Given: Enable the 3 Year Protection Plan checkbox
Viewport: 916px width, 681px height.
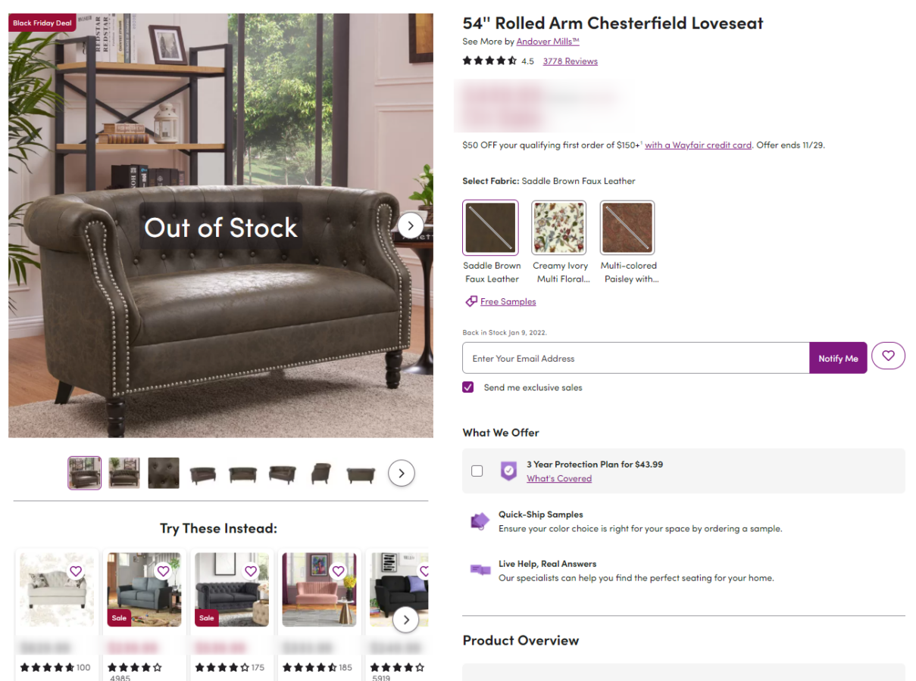Looking at the screenshot, I should click(x=477, y=471).
